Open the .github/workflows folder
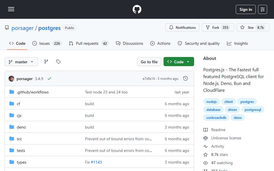 coord(33,92)
